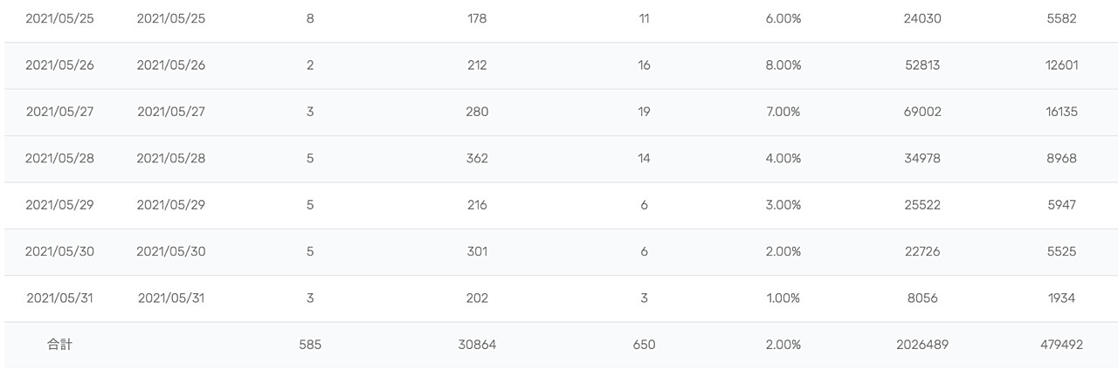Select the 362 value in the 05/28 row
Viewport: 1118px width, 370px height.
pos(477,158)
